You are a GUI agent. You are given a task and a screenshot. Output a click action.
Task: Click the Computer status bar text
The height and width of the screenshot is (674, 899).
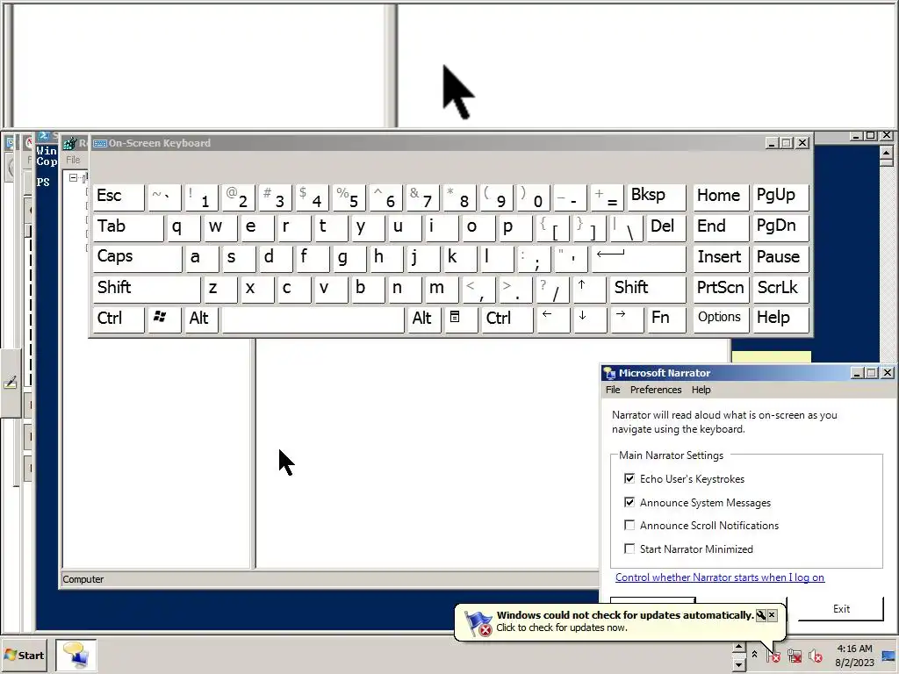(83, 579)
